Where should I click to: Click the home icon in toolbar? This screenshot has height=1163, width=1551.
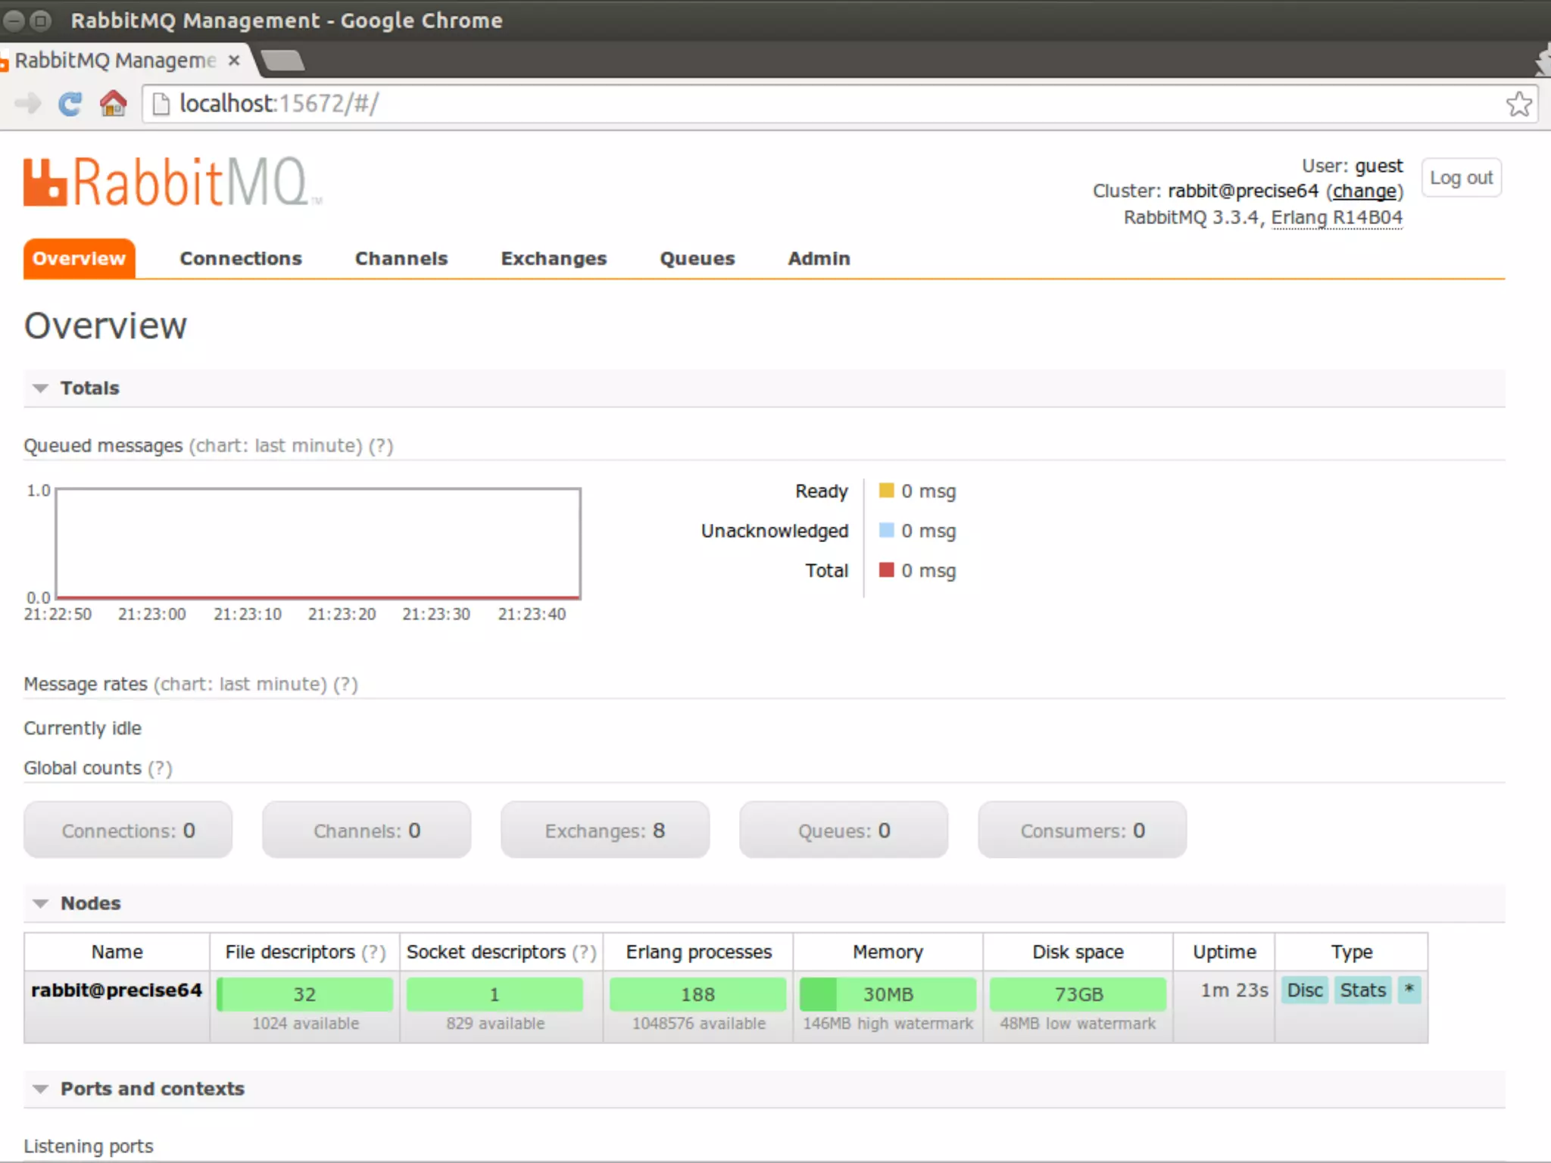pos(114,104)
